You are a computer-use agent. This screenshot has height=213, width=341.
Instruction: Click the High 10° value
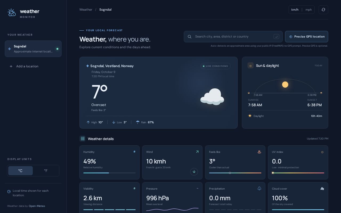coord(101,122)
